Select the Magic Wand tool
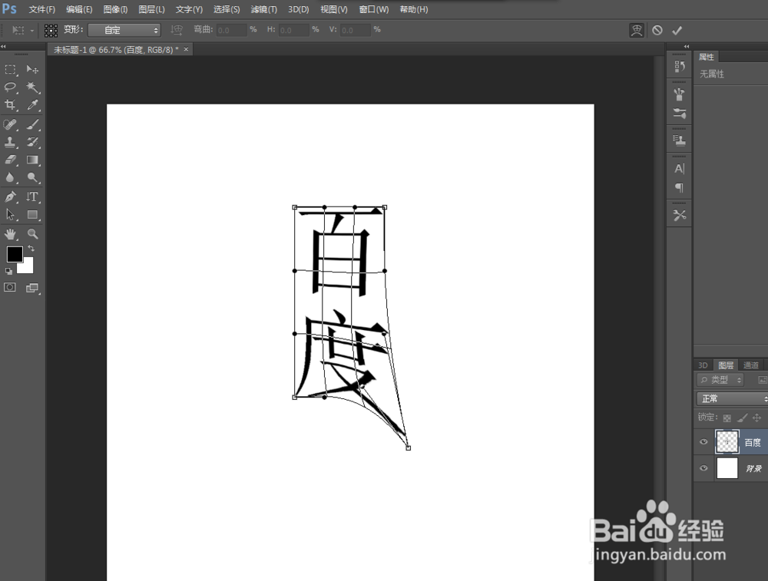 (32, 87)
